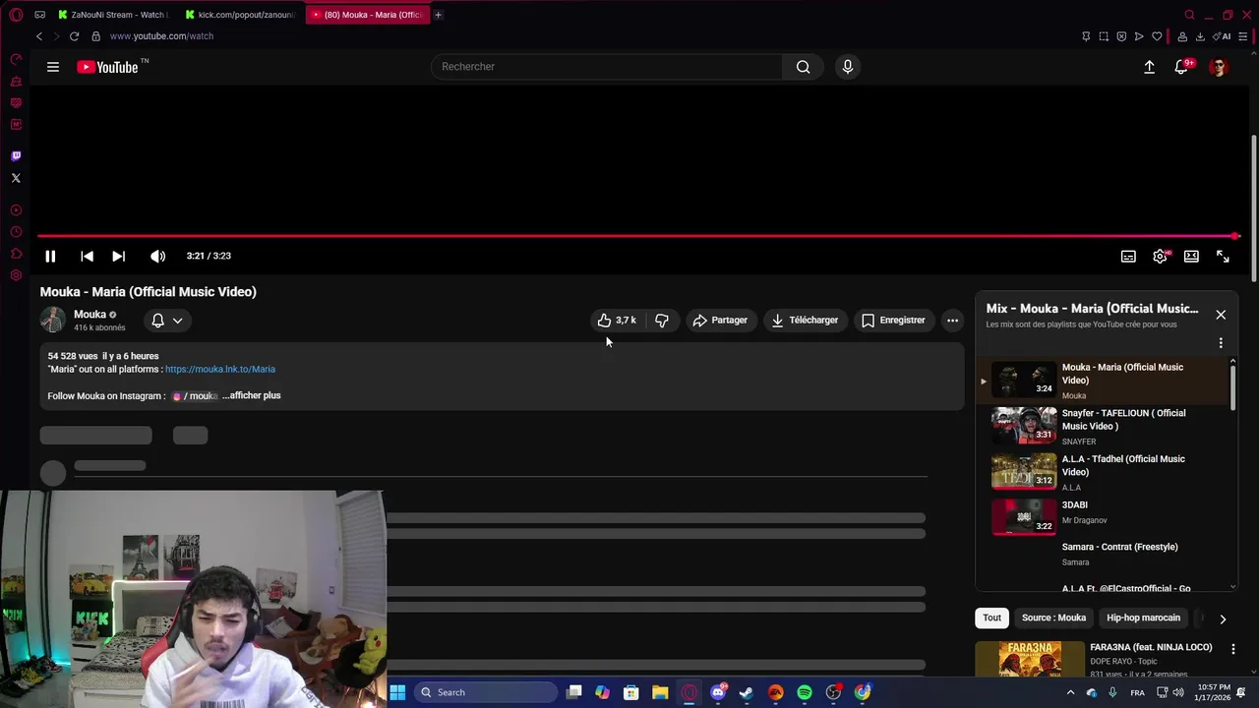The height and width of the screenshot is (708, 1259).
Task: Play A.L.A - Tfadhel from the mix
Action: (x=1104, y=472)
